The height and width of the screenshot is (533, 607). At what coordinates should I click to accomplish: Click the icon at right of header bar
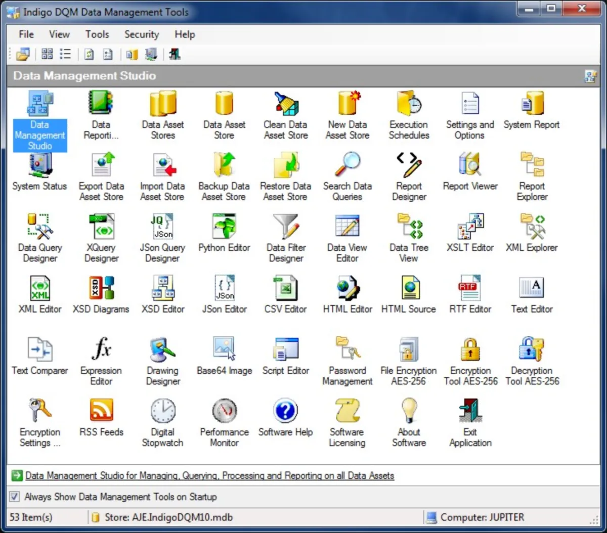pyautogui.click(x=590, y=76)
